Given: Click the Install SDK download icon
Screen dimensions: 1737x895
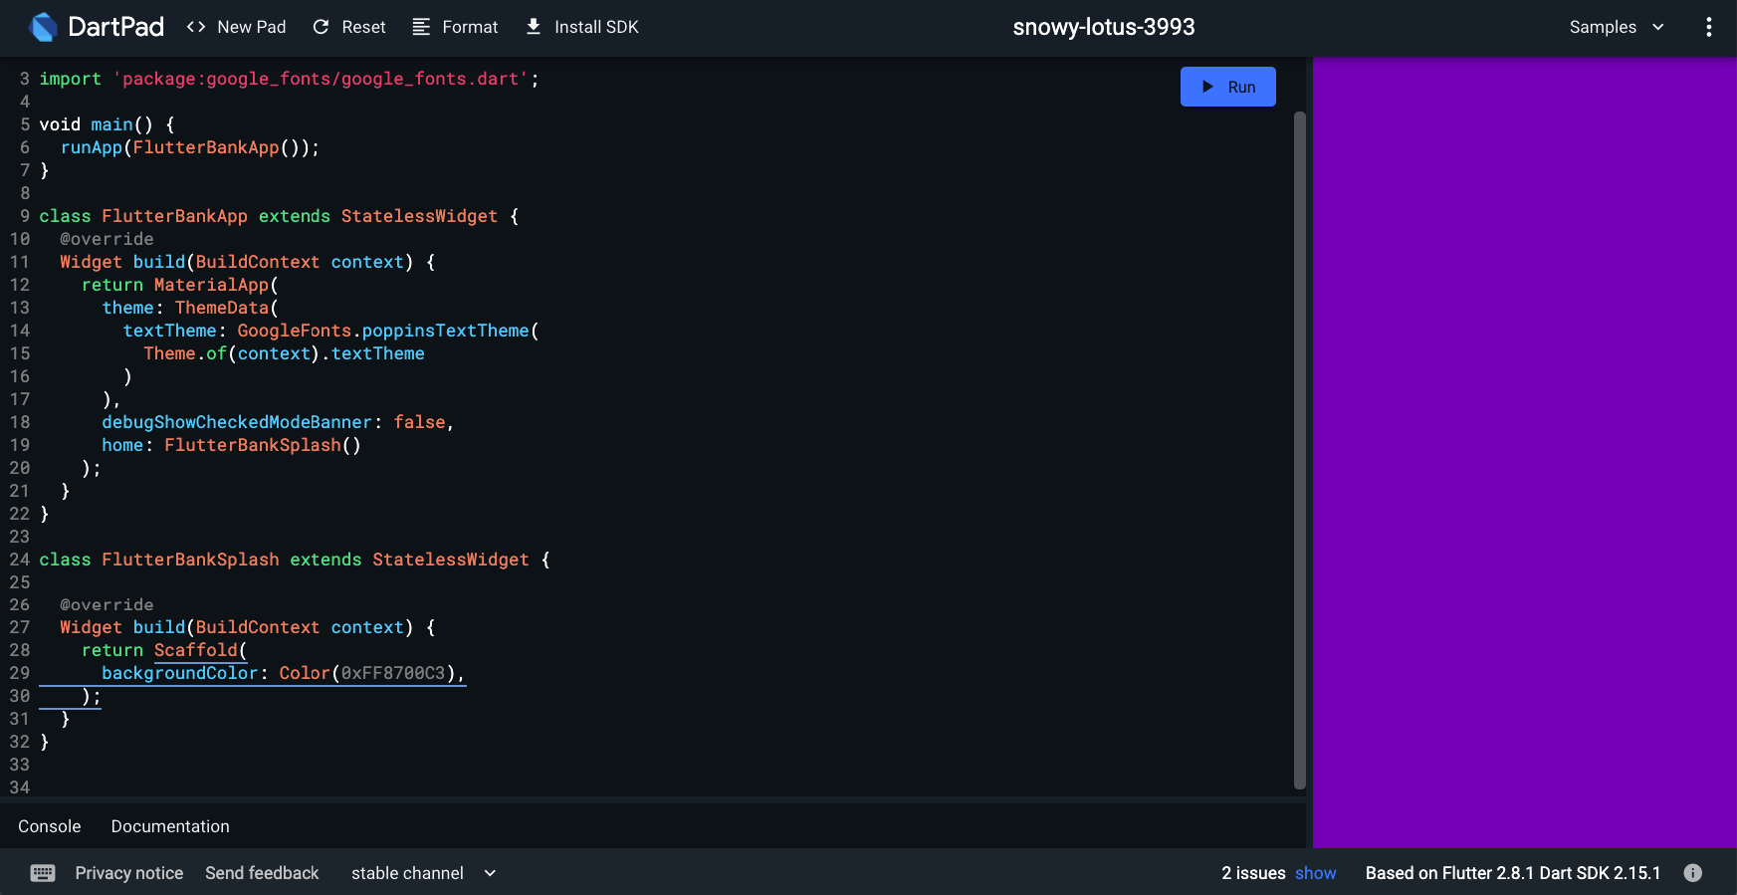Looking at the screenshot, I should click(534, 27).
